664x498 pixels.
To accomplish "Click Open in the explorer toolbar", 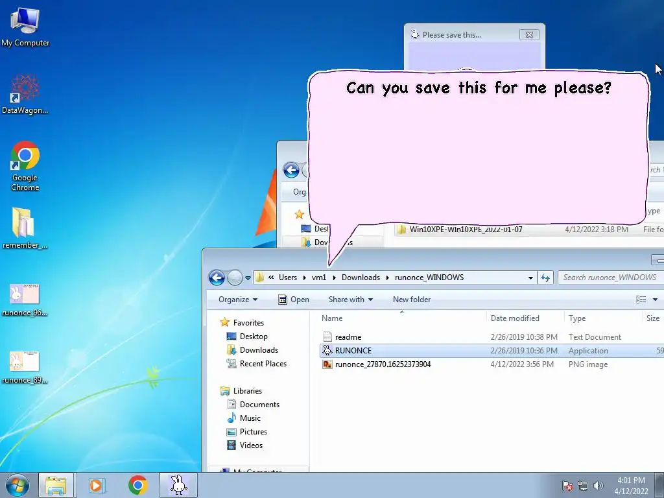I will [x=294, y=300].
